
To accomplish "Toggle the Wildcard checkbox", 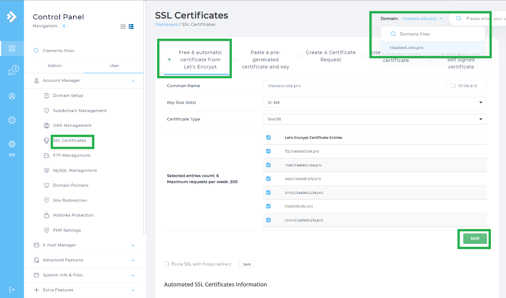I will coord(453,86).
